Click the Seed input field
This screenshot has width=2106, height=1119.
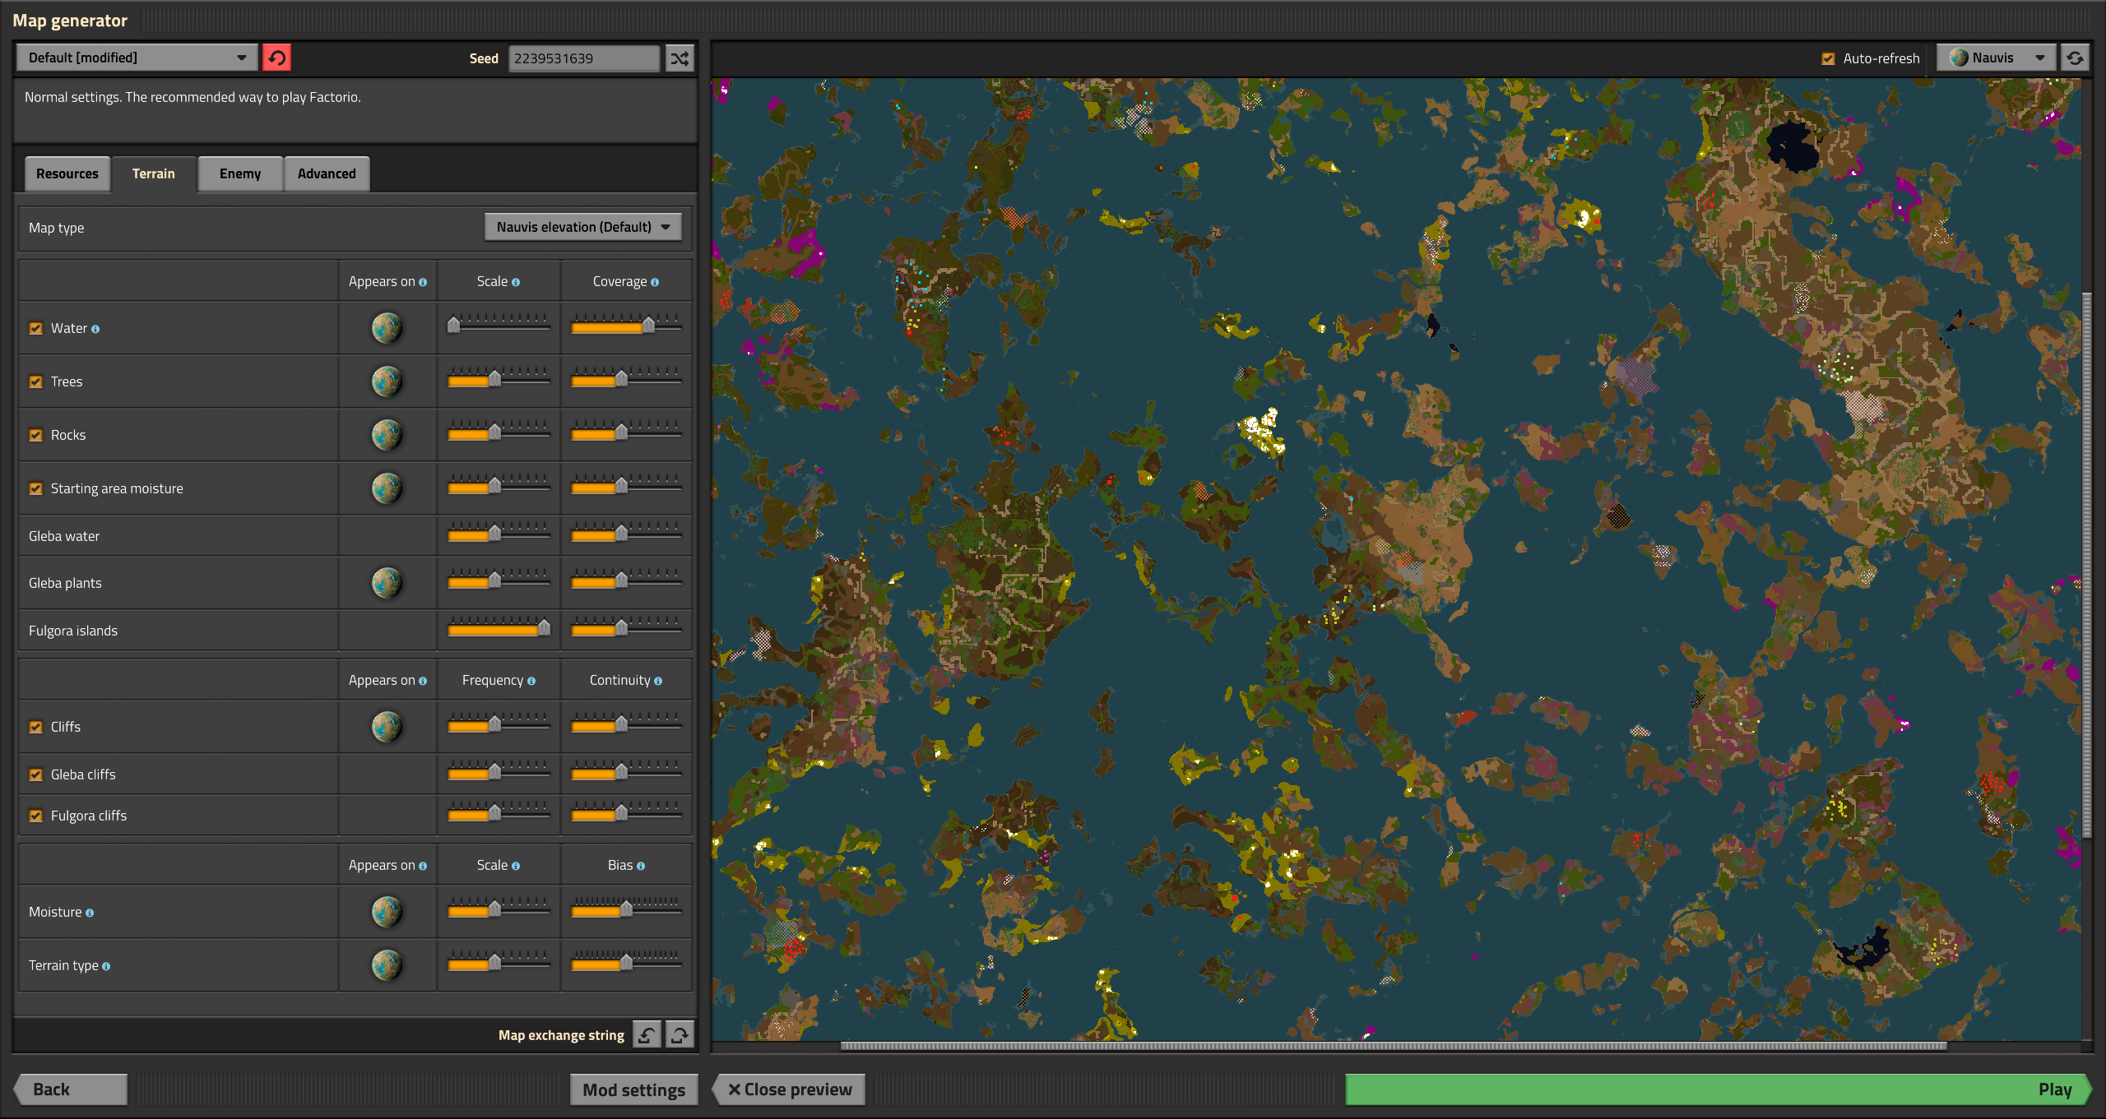click(x=584, y=58)
